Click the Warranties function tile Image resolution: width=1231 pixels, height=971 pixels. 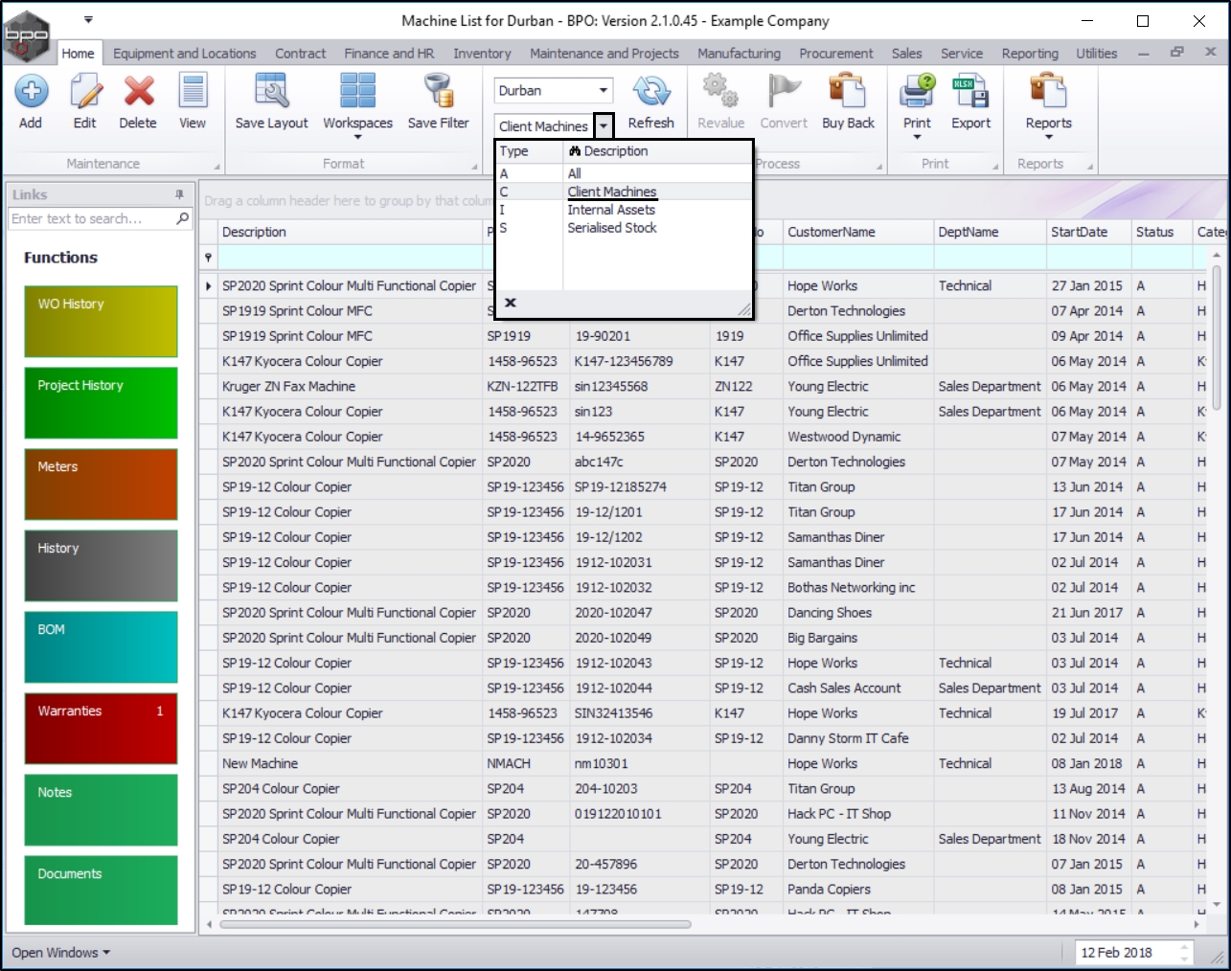click(x=101, y=728)
